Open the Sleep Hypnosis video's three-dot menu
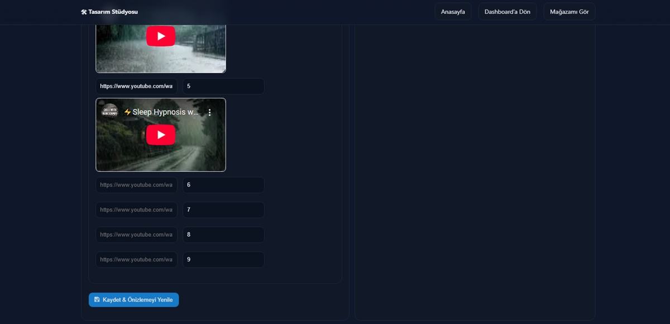 pos(210,112)
